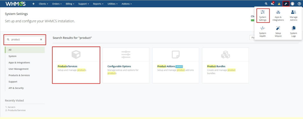Launch the Setup Wizard
This screenshot has height=119, width=303.
coord(278,32)
